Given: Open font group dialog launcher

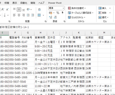Looking at the screenshot, I should [x=9, y=21].
